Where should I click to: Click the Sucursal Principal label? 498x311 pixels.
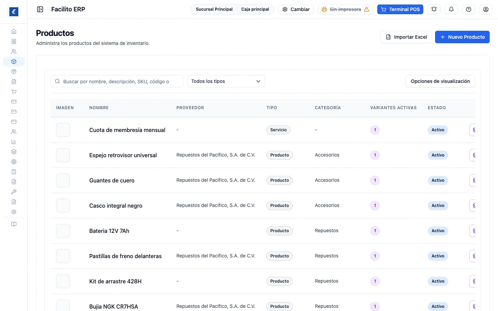(x=214, y=9)
